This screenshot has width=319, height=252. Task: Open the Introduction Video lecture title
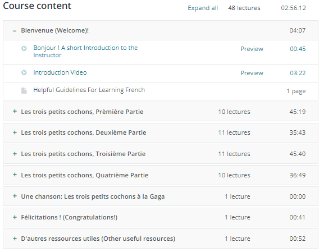(60, 72)
